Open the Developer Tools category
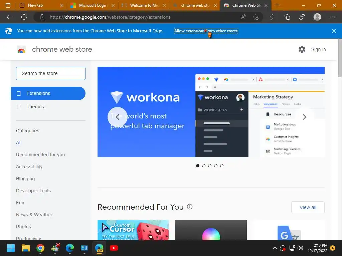Screen dimensions: 342x256 click(33, 191)
